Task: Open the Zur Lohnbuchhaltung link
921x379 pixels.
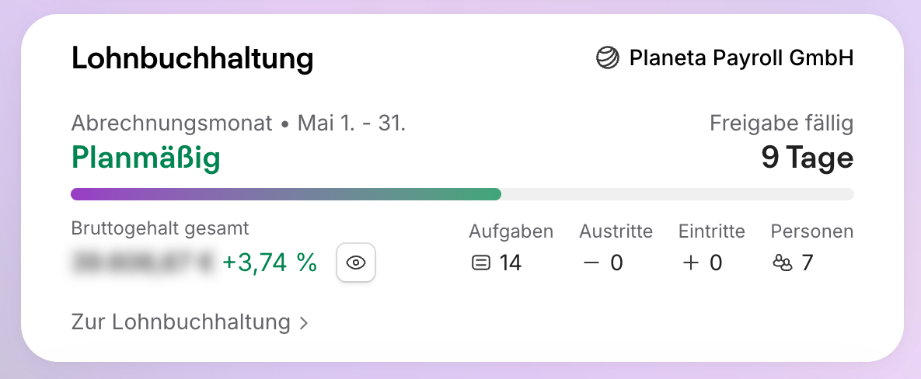Action: (189, 322)
